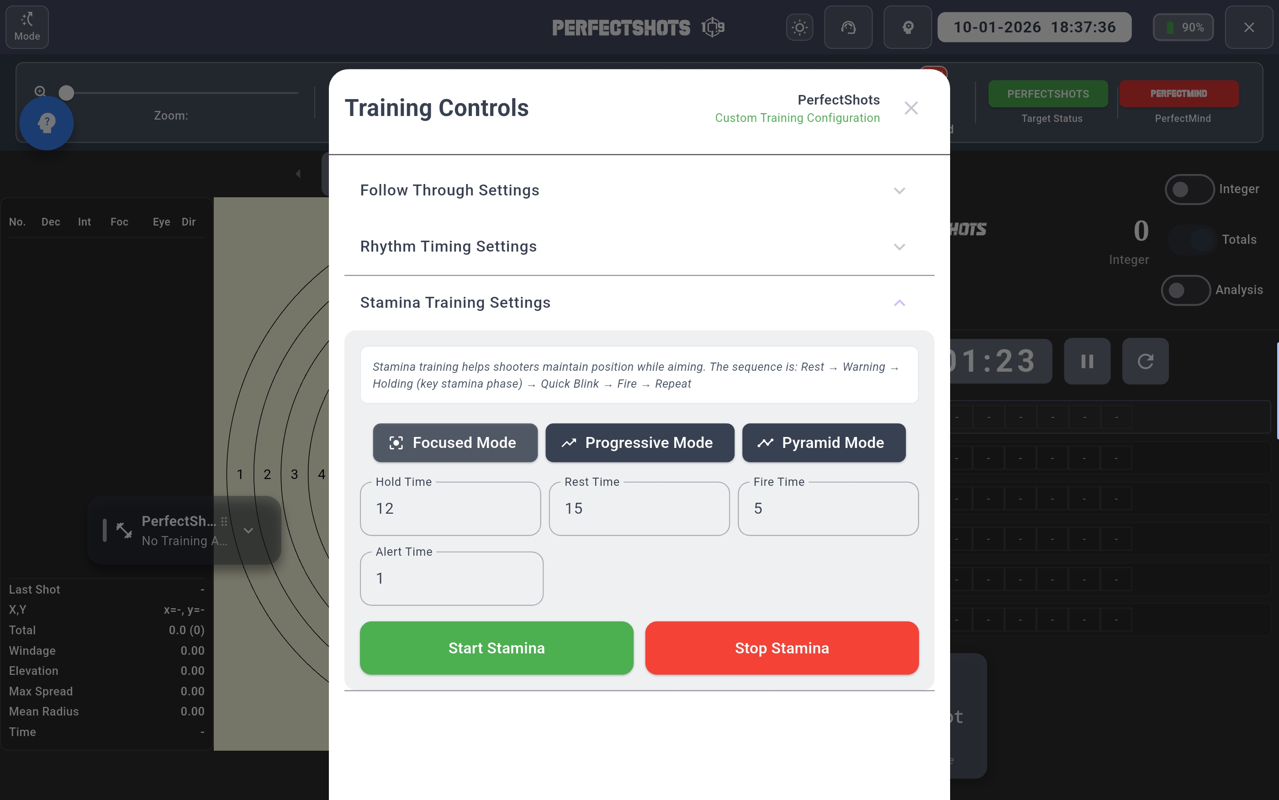
Task: Click the Mode icon button
Action: (x=27, y=27)
